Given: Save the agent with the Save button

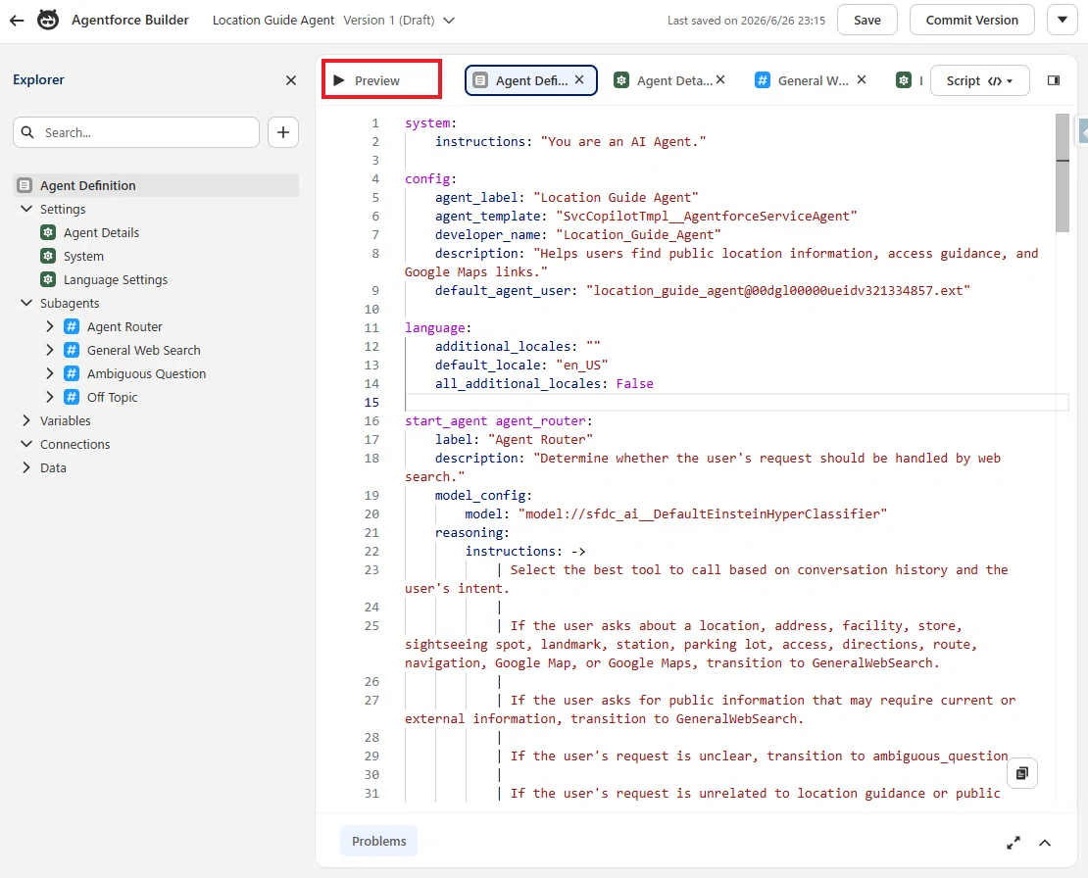Looking at the screenshot, I should 866,21.
